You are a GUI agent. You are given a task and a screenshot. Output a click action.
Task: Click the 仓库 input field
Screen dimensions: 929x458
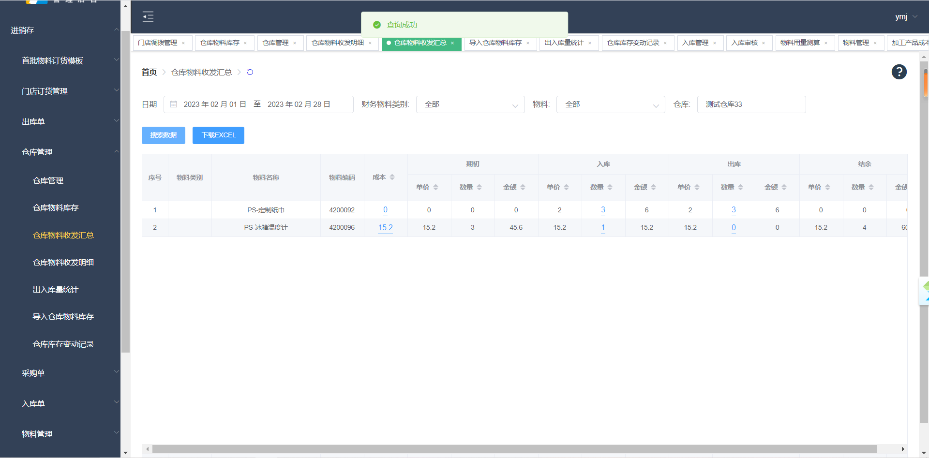[751, 104]
